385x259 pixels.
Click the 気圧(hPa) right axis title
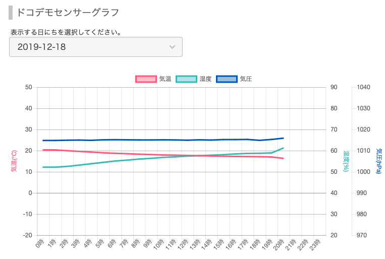click(378, 161)
